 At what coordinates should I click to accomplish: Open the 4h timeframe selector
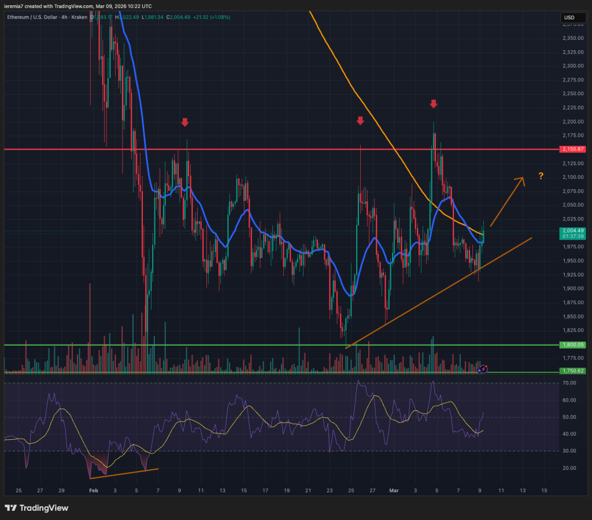tap(64, 17)
